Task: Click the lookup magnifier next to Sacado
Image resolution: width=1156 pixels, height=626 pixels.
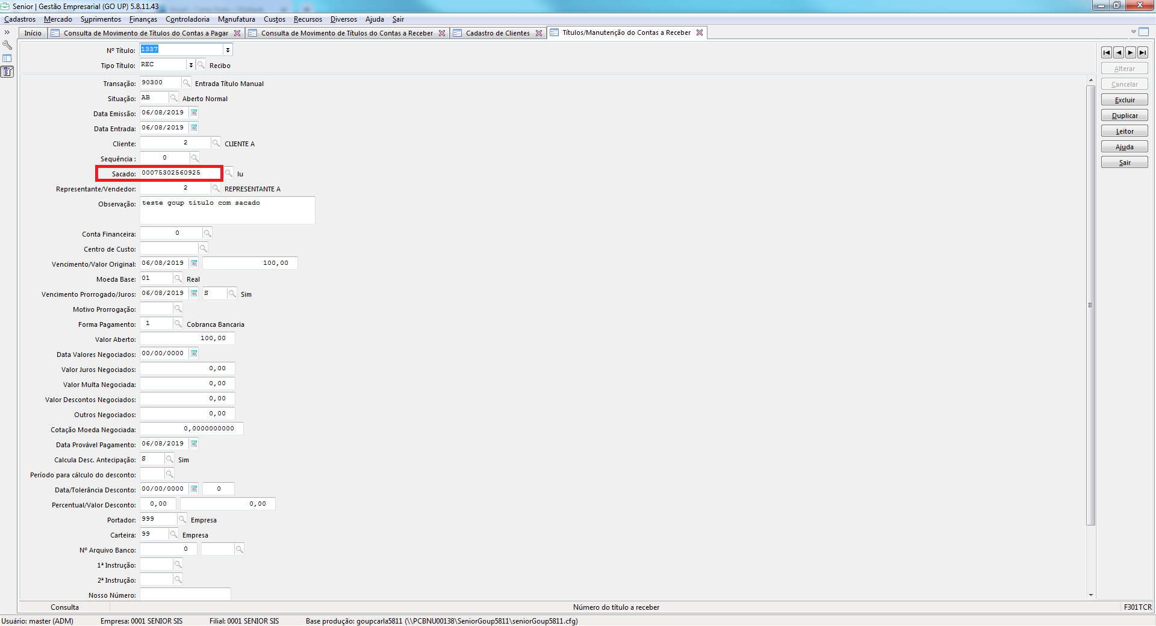Action: [229, 173]
